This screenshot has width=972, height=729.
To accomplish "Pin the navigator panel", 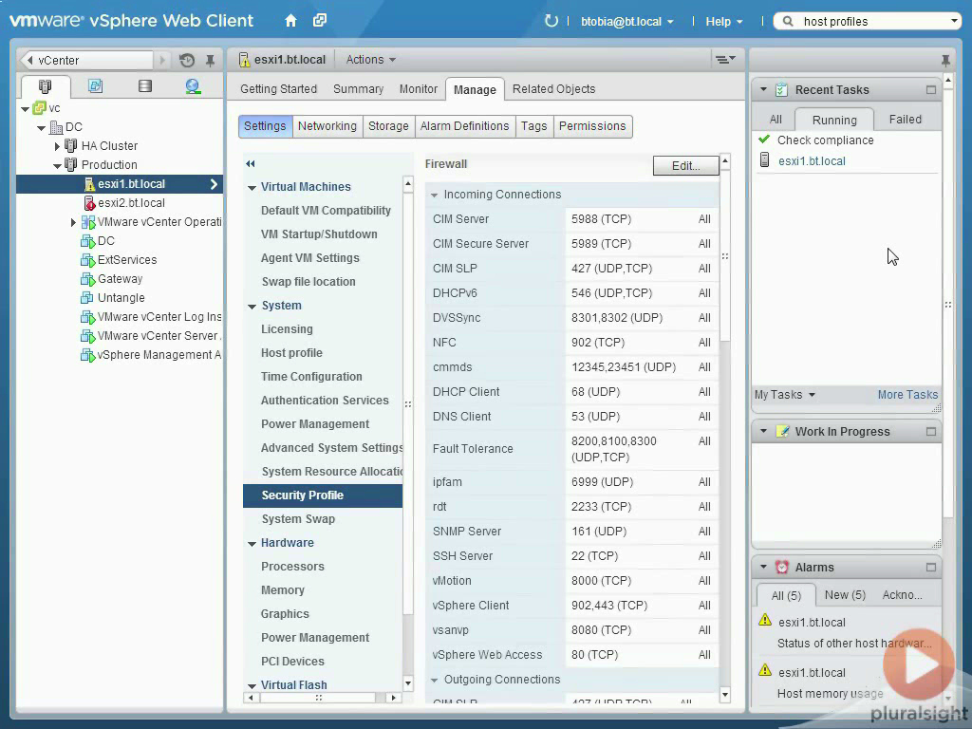I will 210,60.
